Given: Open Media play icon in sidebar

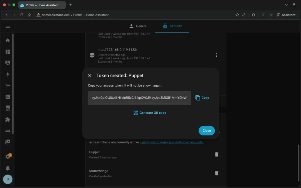Looking at the screenshot, I should [8, 142].
